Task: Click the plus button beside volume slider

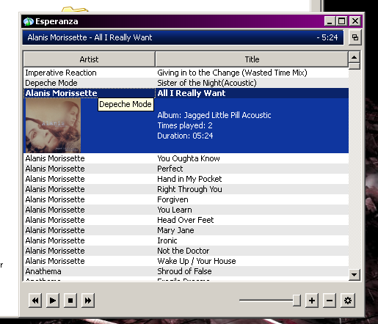Action: click(312, 301)
